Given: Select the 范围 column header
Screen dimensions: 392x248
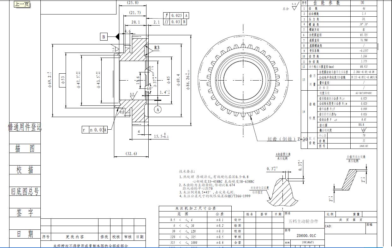Looking at the screenshot, I should click(182, 214).
